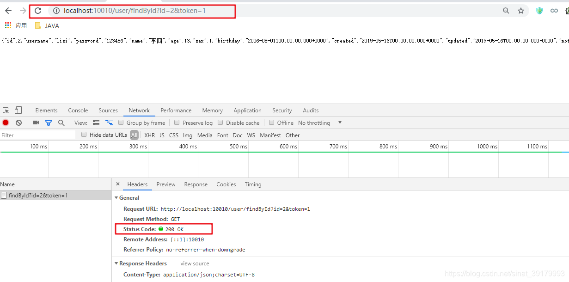Open the Performance tab
Image resolution: width=569 pixels, height=282 pixels.
tap(176, 110)
